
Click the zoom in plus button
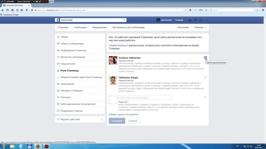206,10
